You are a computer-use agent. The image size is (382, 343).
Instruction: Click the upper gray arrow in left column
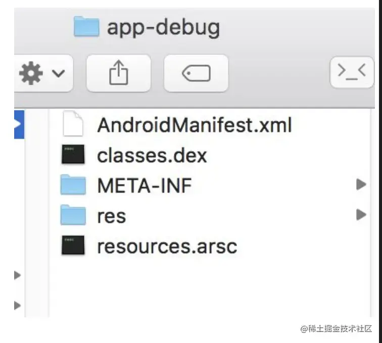point(17,275)
